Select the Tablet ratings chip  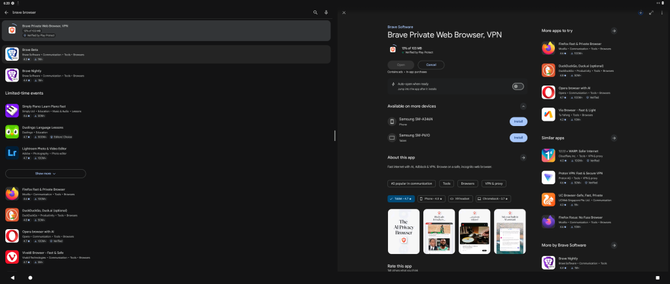[401, 198]
